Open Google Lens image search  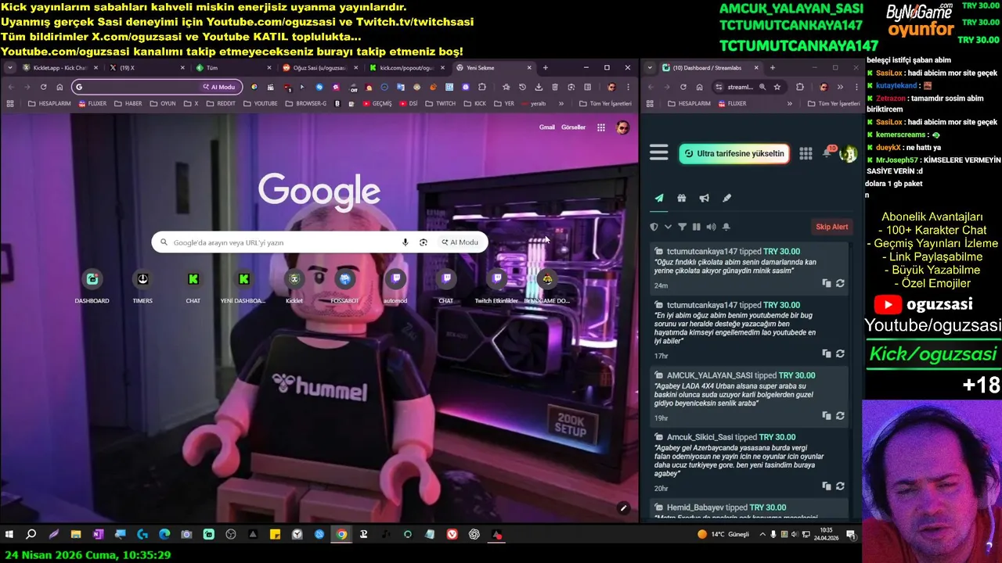tap(424, 242)
